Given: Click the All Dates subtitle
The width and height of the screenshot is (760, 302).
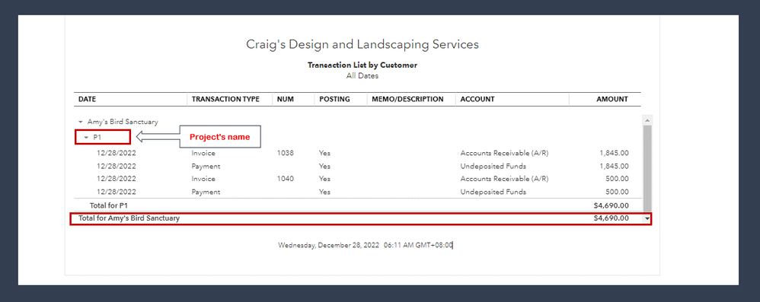Looking at the screenshot, I should pyautogui.click(x=362, y=76).
